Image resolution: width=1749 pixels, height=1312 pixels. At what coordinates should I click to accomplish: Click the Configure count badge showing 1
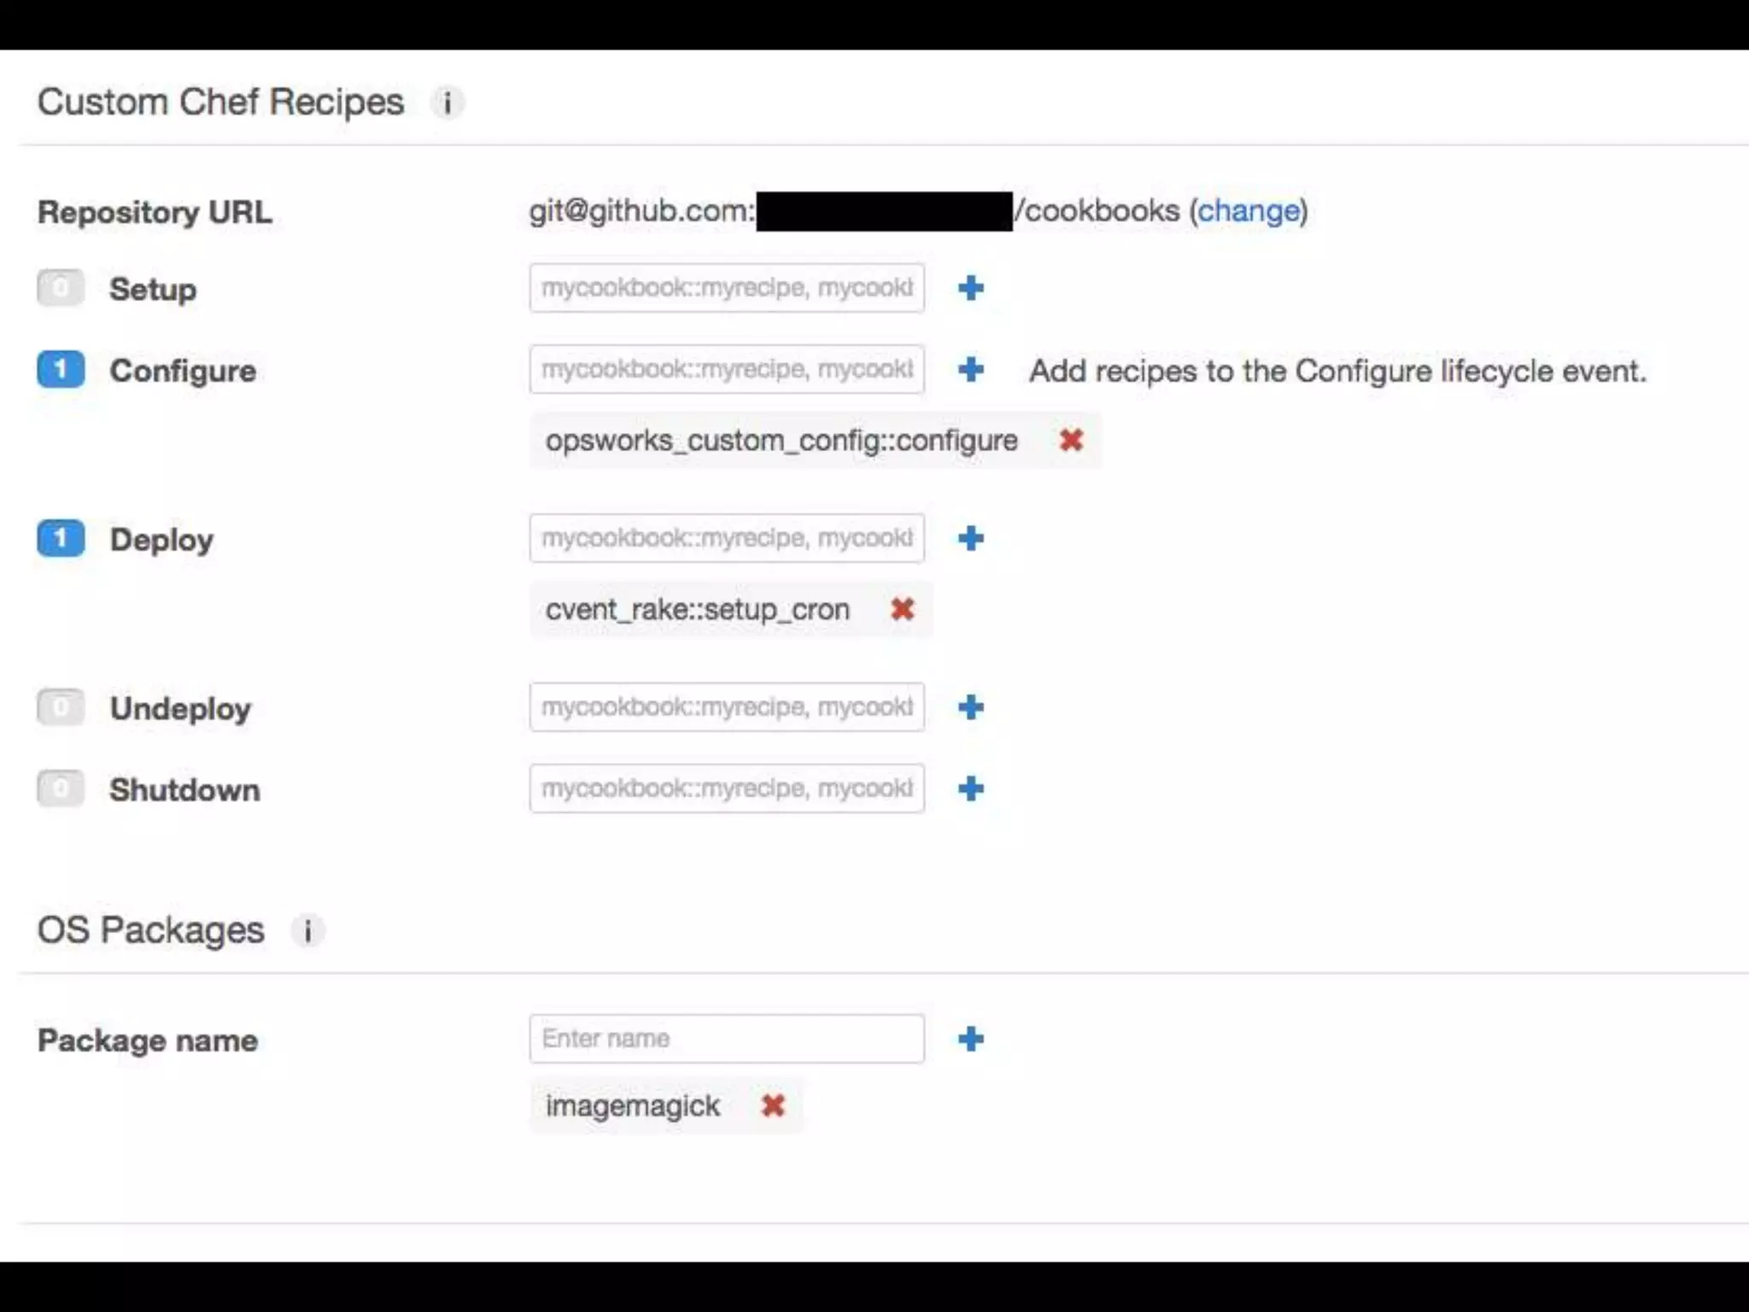click(x=61, y=370)
